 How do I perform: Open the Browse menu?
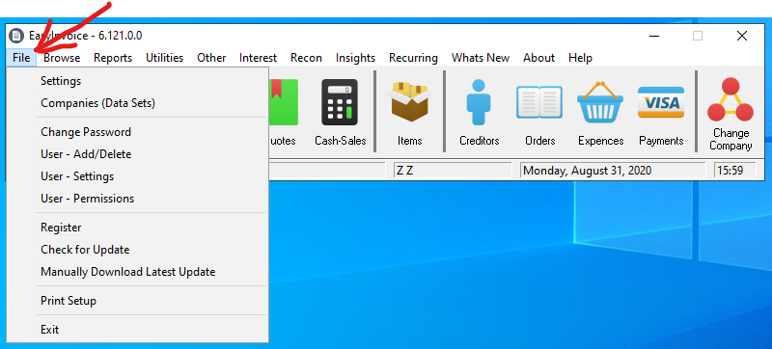pos(62,58)
